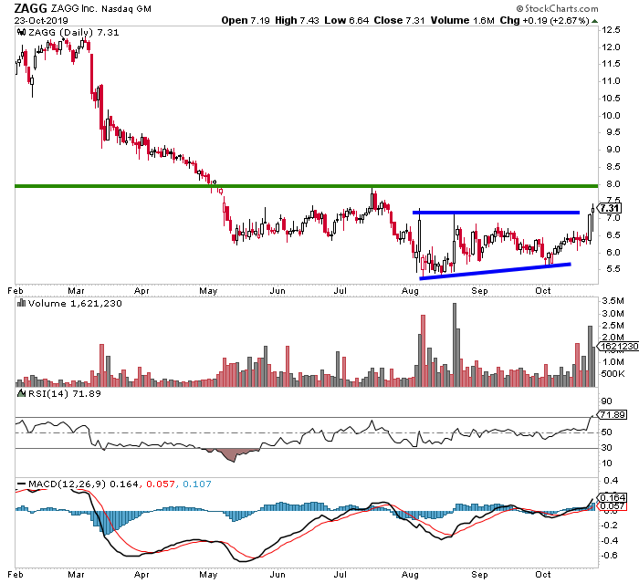Click the 'Volume 1.6M' value in header
Viewport: 639px width, 583px height.
[463, 20]
